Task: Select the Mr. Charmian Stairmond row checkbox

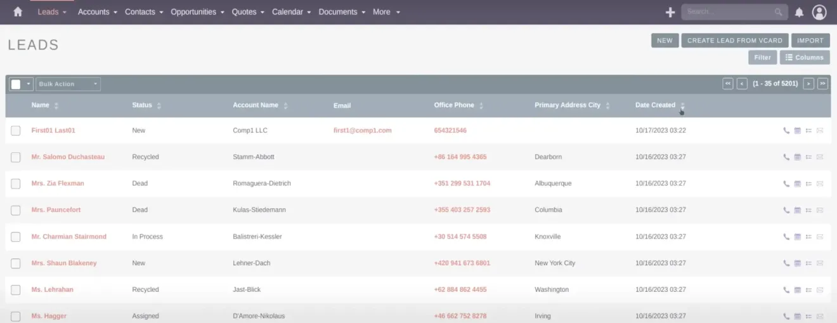Action: pyautogui.click(x=16, y=237)
